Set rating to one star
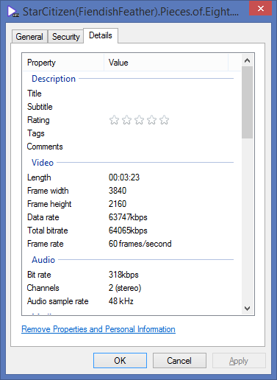The height and width of the screenshot is (380, 277). pyautogui.click(x=114, y=120)
